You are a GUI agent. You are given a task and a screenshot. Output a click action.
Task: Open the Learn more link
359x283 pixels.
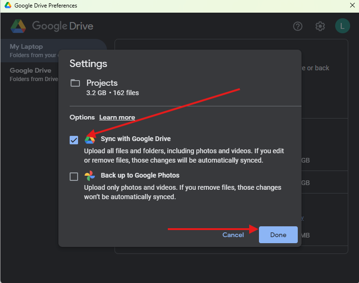(117, 117)
